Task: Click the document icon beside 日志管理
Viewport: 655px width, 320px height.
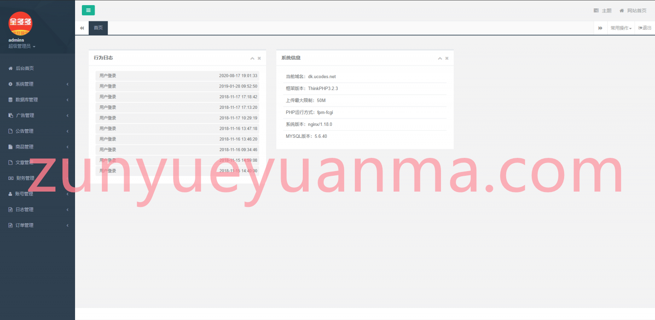Action: (11, 209)
